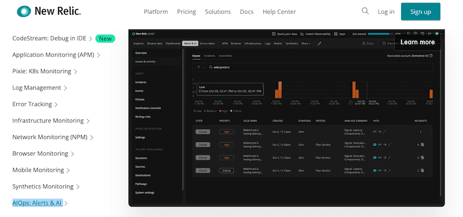Screen dimensions: 463x217
Task: Select the Alerts & AI dashboard tab
Action: pos(190,43)
